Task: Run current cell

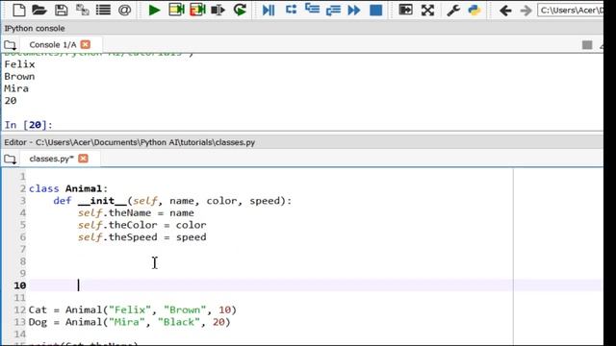Action: tap(176, 11)
